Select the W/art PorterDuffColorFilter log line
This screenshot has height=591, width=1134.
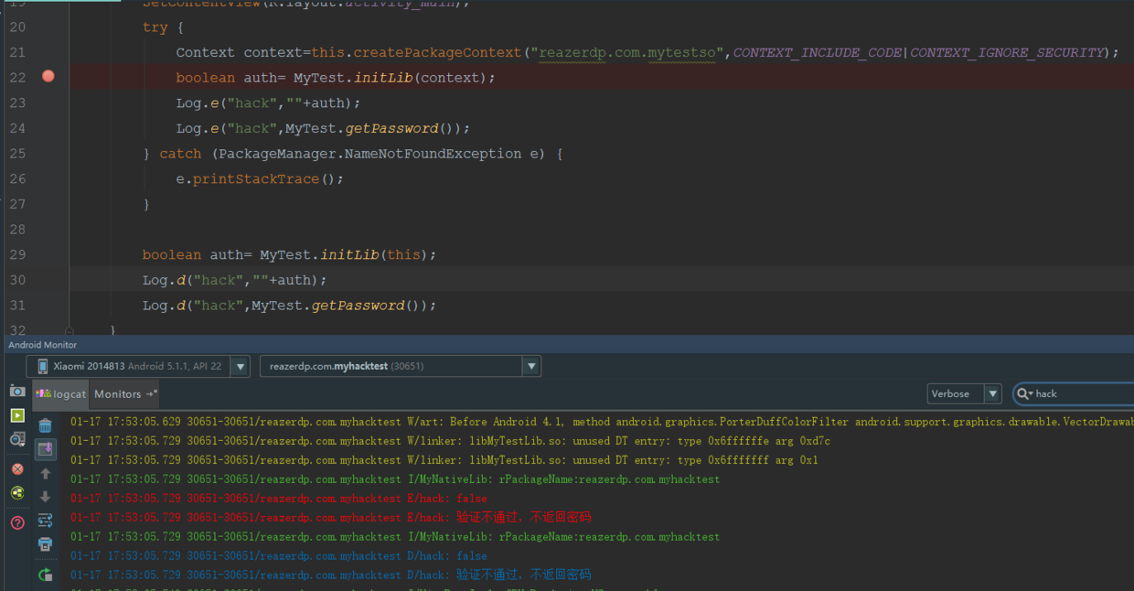pos(602,422)
